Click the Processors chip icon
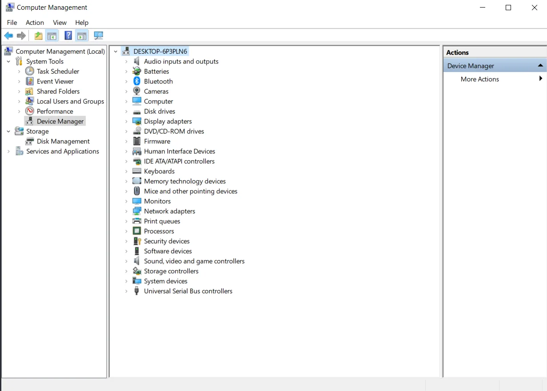 tap(137, 231)
